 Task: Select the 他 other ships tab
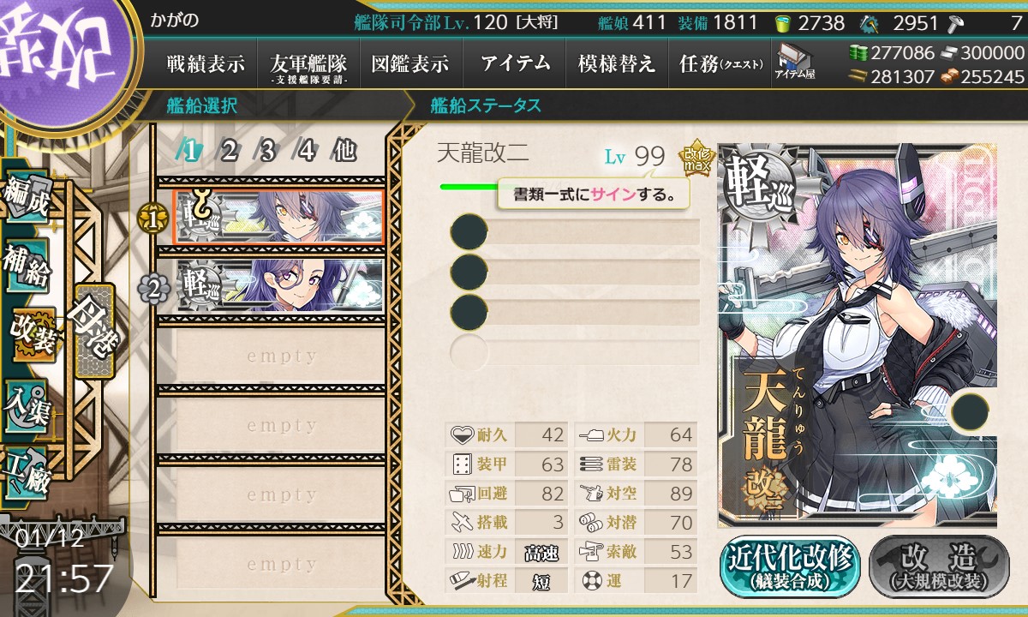click(x=344, y=151)
